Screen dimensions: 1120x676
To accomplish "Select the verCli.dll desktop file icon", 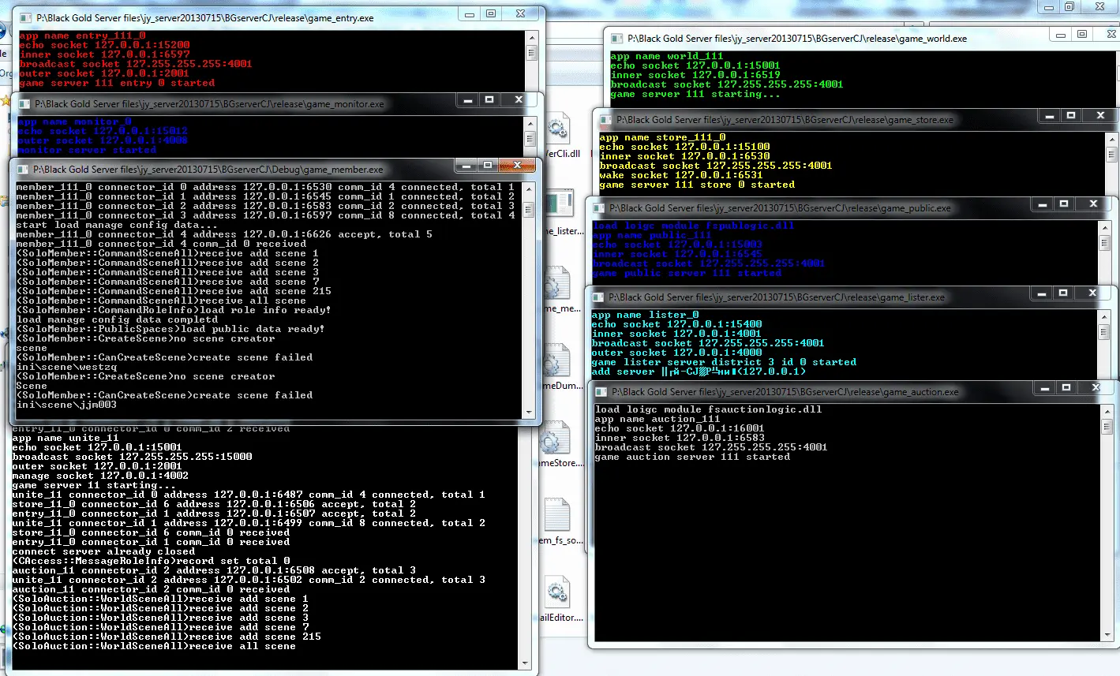I will click(558, 129).
